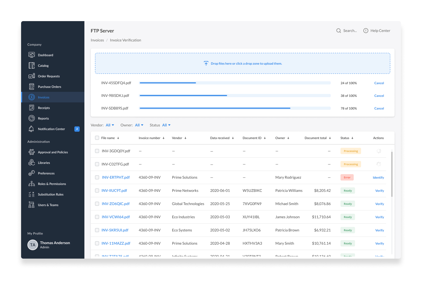Sort by Document ID arrow
This screenshot has height=285, width=422.
click(265, 138)
